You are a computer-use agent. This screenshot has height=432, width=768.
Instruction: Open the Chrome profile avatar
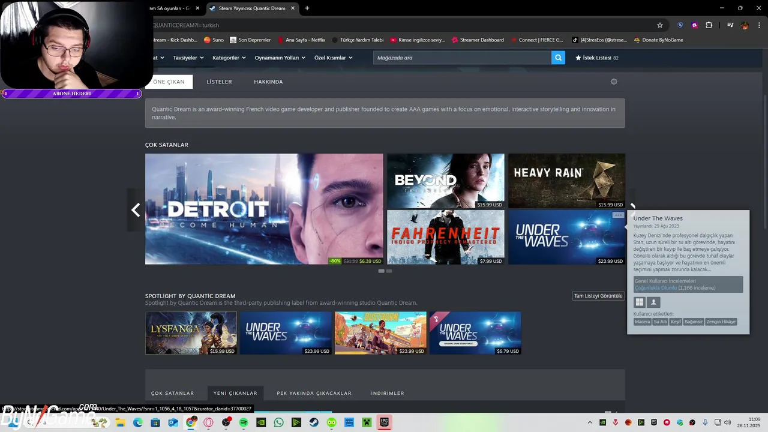point(745,25)
